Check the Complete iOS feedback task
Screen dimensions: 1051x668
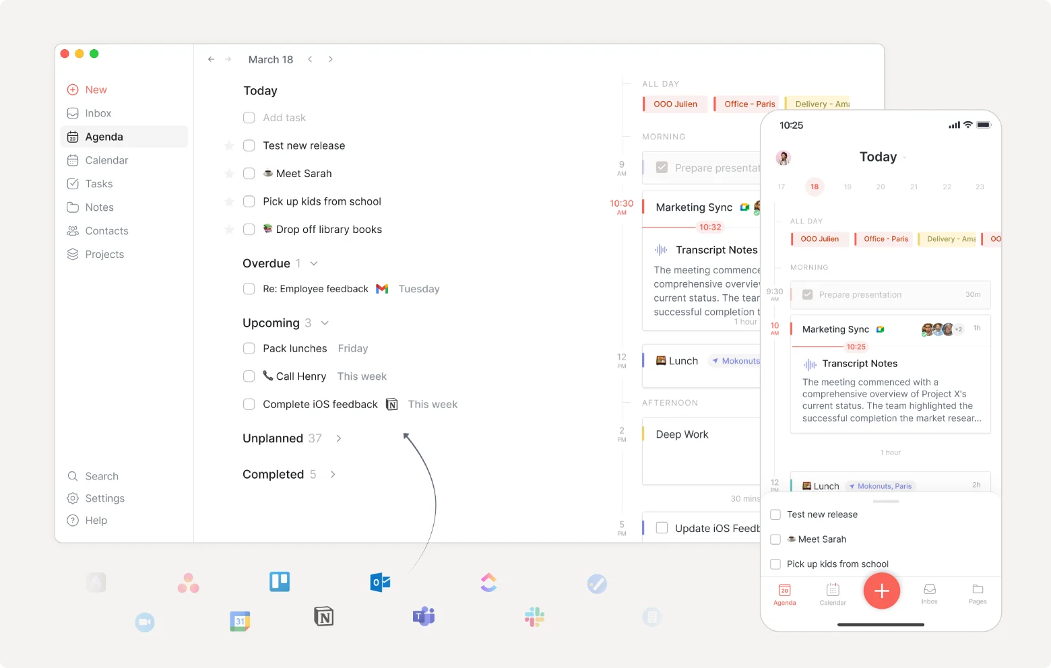click(249, 405)
